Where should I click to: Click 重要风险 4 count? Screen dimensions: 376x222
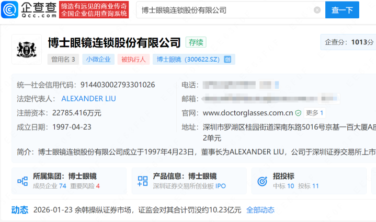(85, 186)
